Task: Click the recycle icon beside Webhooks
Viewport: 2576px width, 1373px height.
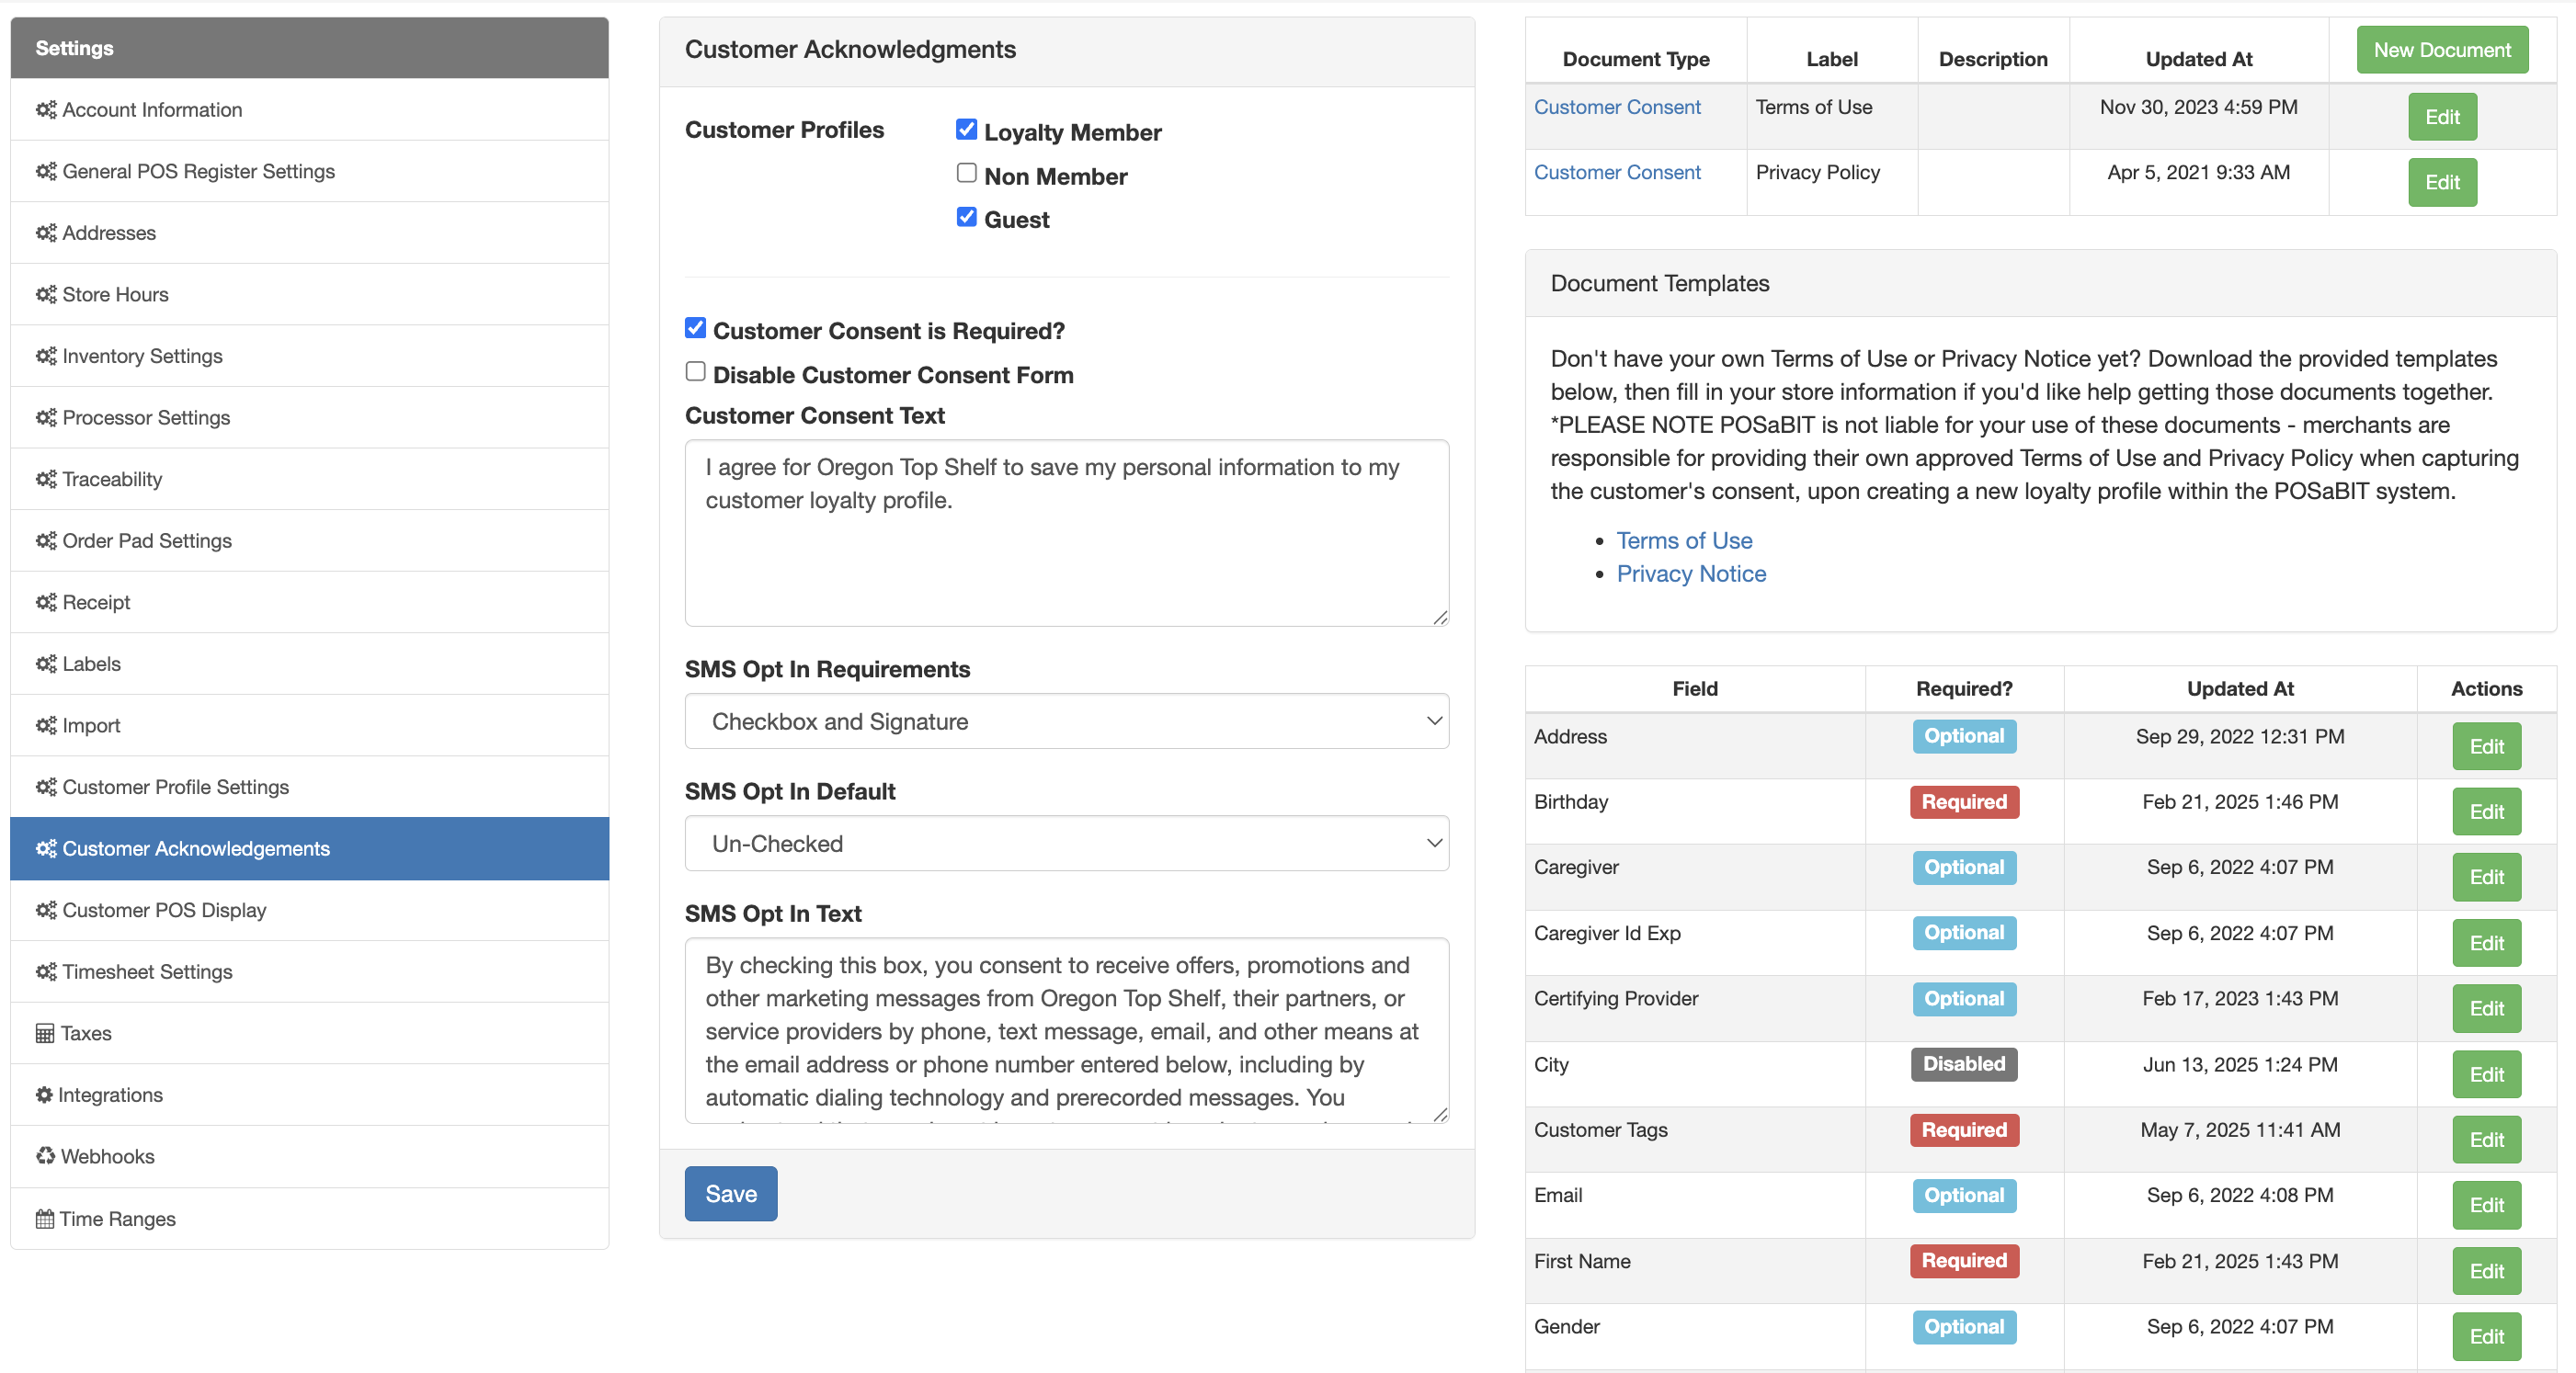Action: pyautogui.click(x=45, y=1156)
